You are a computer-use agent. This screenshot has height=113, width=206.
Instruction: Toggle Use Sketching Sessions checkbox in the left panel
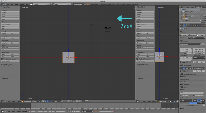[x=2, y=59]
